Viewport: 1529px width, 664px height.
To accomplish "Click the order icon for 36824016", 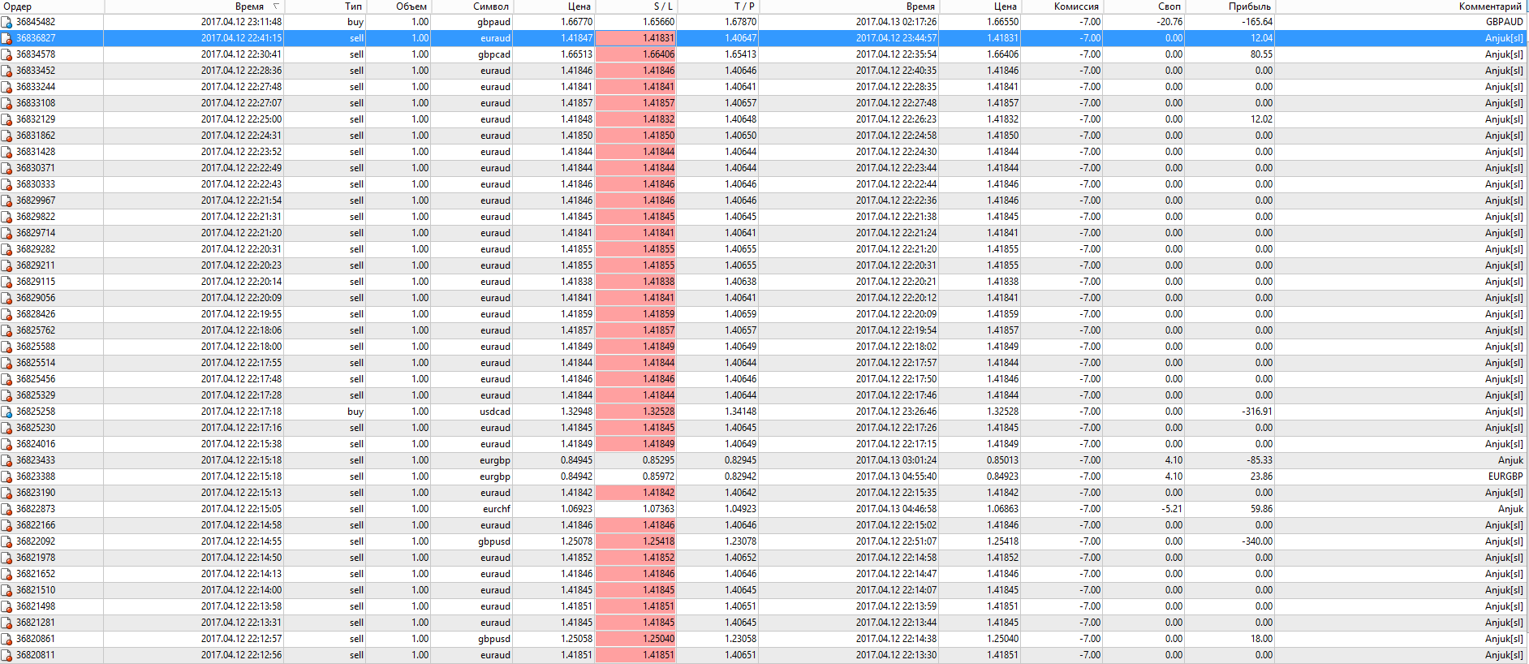I will 6,444.
